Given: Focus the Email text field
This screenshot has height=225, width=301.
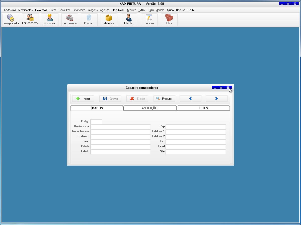Looking at the screenshot, I should pyautogui.click(x=195, y=147).
